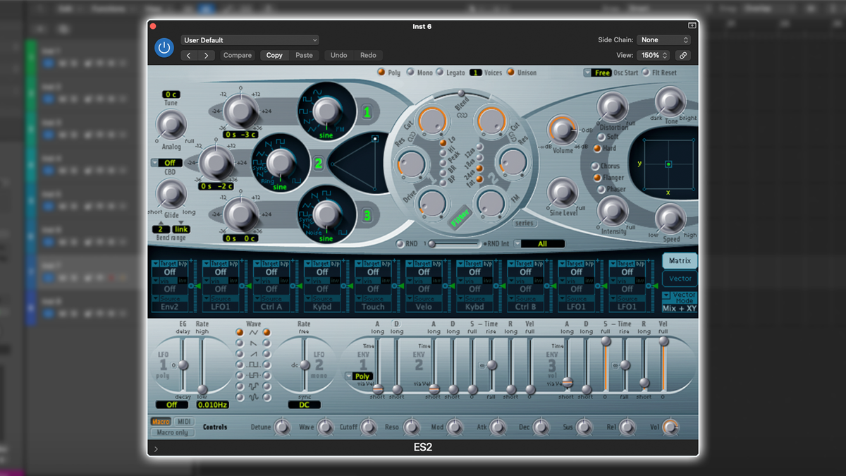Open the Side Chain dropdown

point(663,39)
